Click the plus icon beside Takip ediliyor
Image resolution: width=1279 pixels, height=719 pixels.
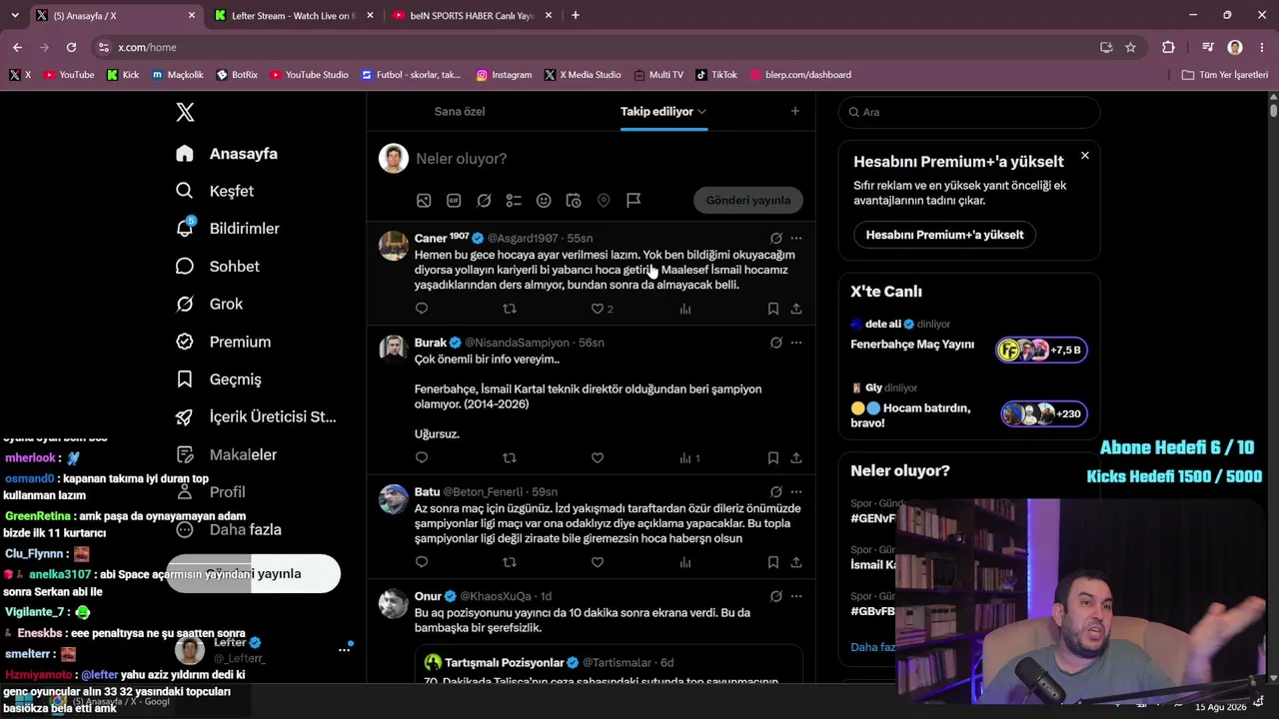pos(795,111)
